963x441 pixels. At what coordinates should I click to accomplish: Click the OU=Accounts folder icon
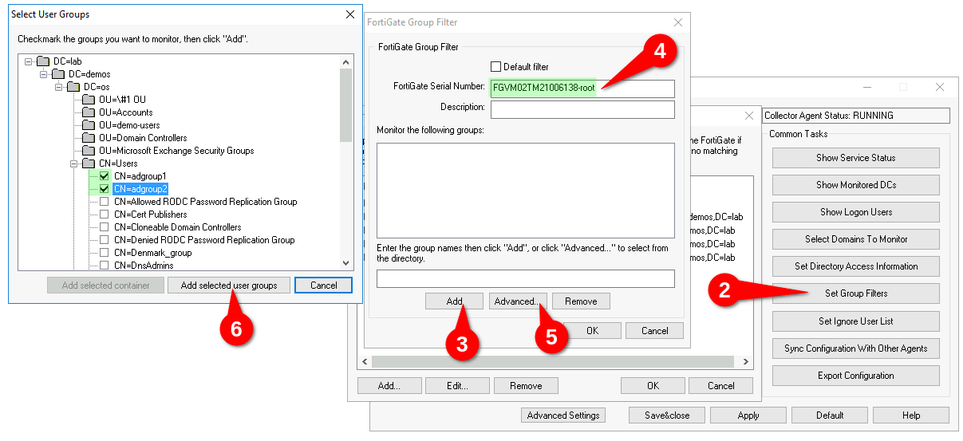[x=89, y=112]
